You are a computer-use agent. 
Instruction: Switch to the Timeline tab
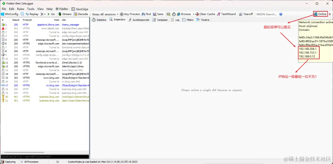202,20
